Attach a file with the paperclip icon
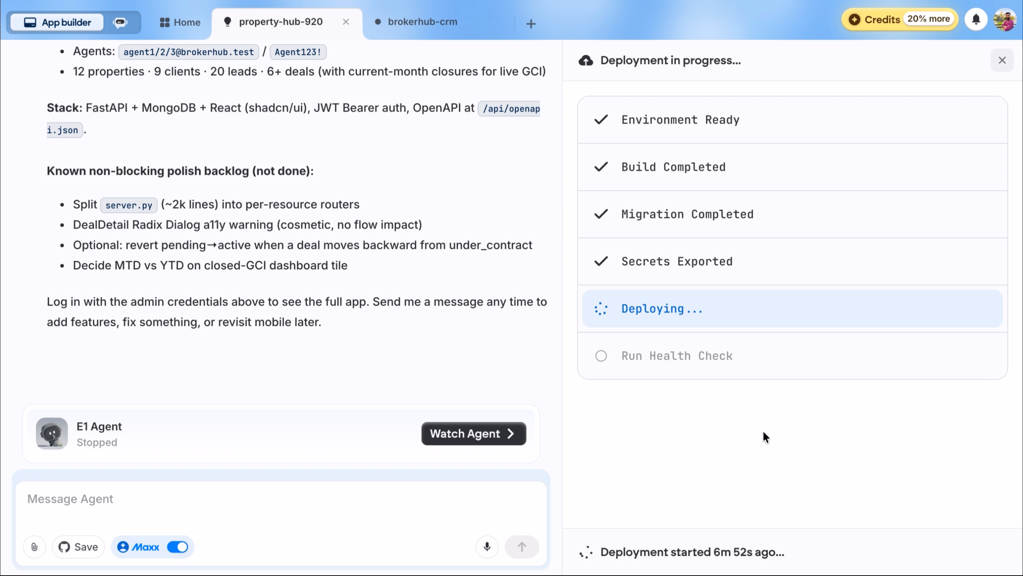 pyautogui.click(x=35, y=547)
